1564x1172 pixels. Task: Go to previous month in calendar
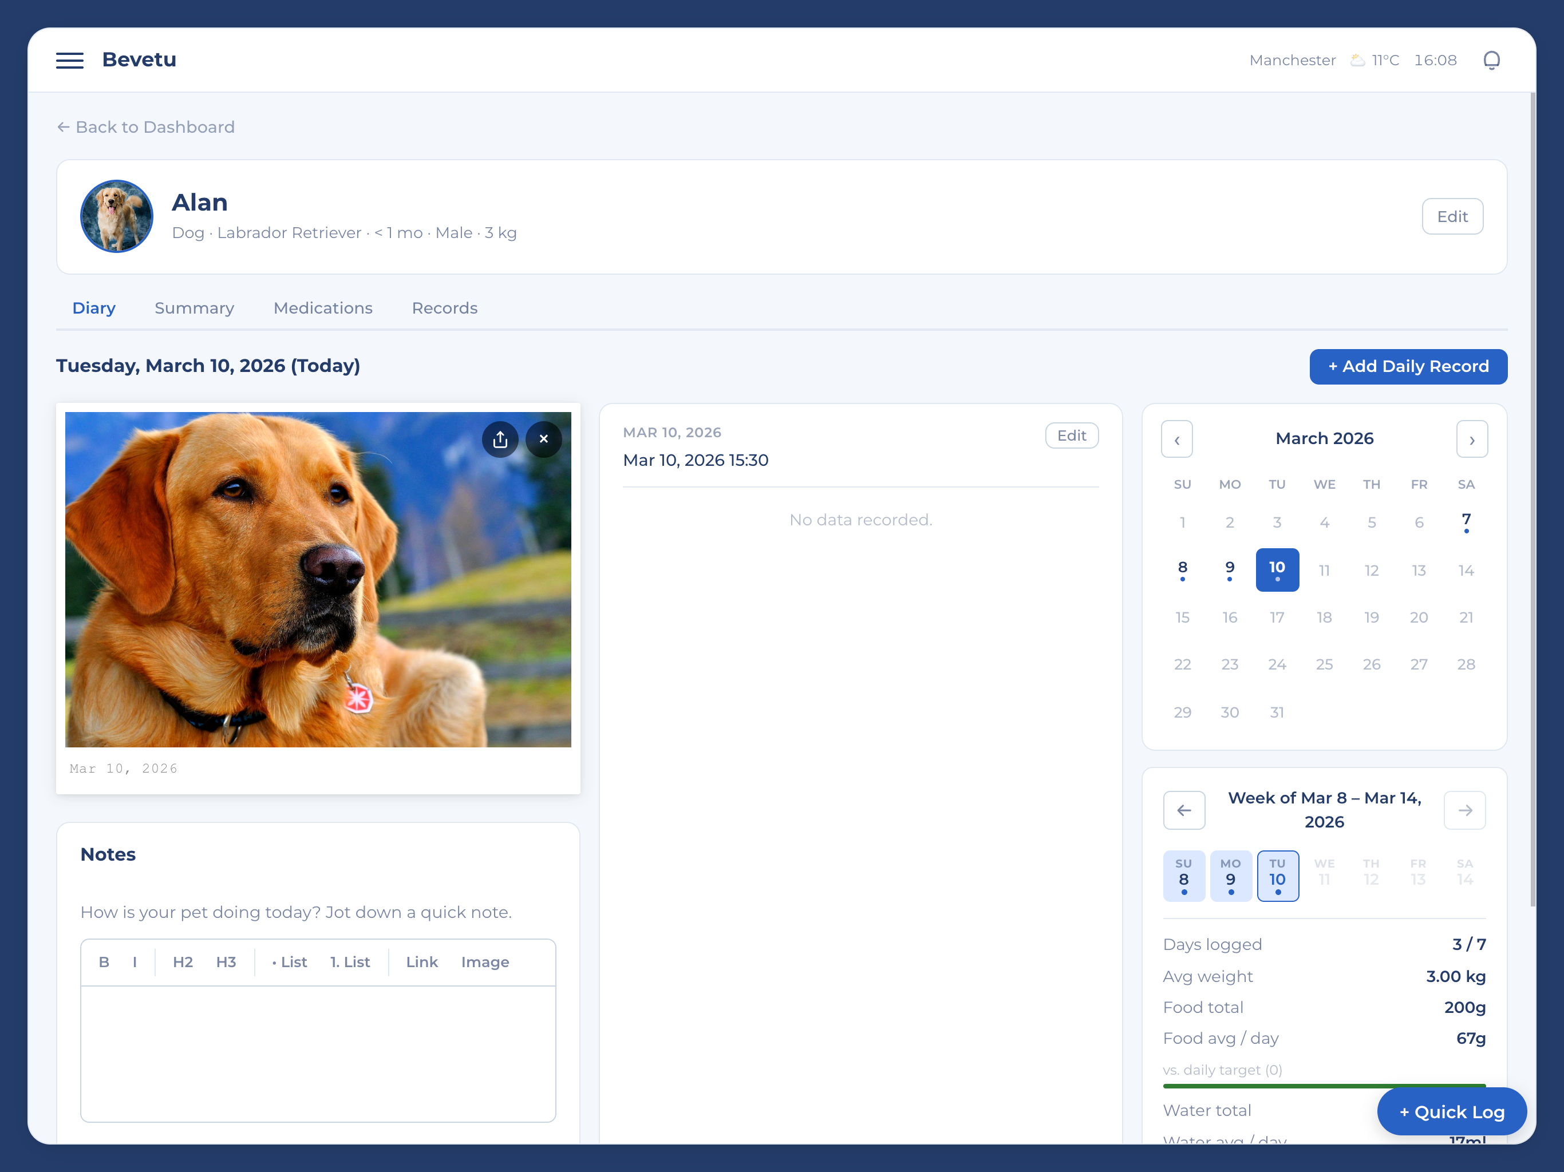[x=1176, y=439]
